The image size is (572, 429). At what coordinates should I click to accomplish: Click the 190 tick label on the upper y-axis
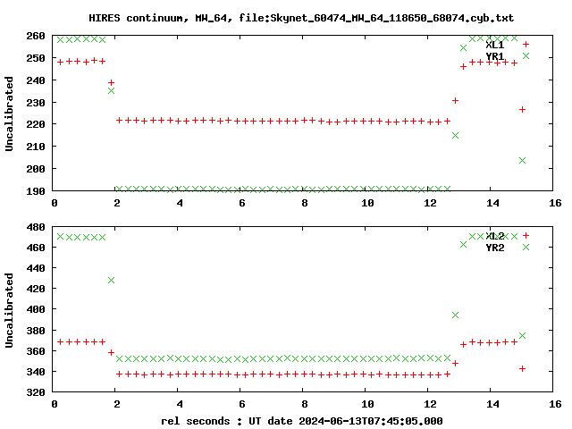click(x=36, y=190)
